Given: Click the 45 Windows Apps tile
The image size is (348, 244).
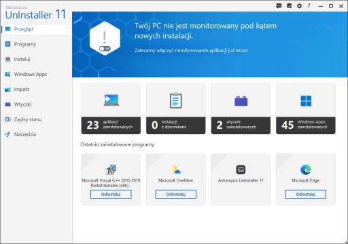Looking at the screenshot, I should (306, 108).
